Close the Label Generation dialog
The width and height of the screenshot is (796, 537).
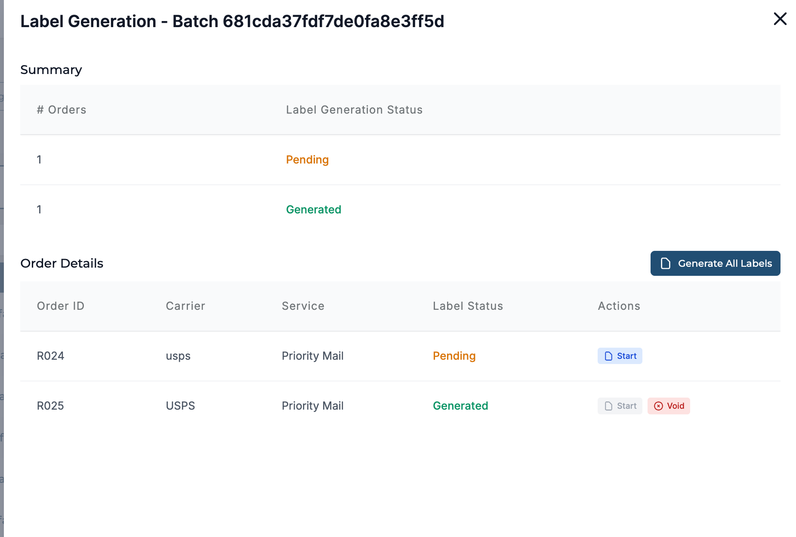click(x=780, y=19)
